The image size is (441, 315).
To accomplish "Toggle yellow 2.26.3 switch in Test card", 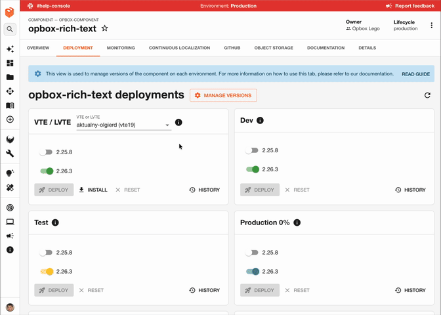I will (47, 272).
